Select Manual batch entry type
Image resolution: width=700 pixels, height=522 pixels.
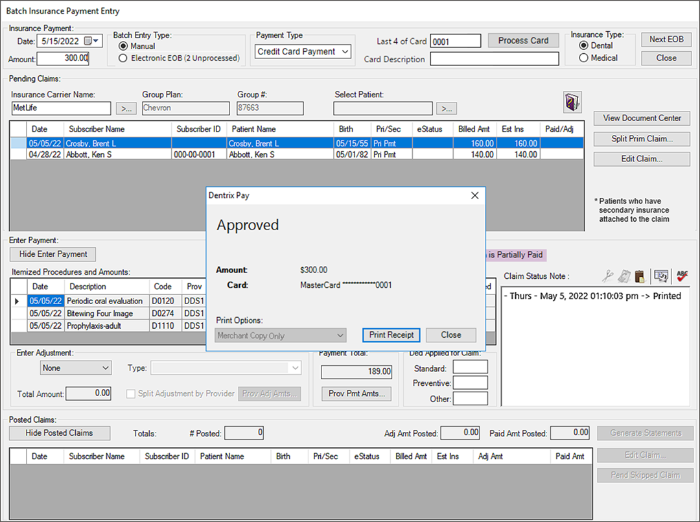[122, 46]
